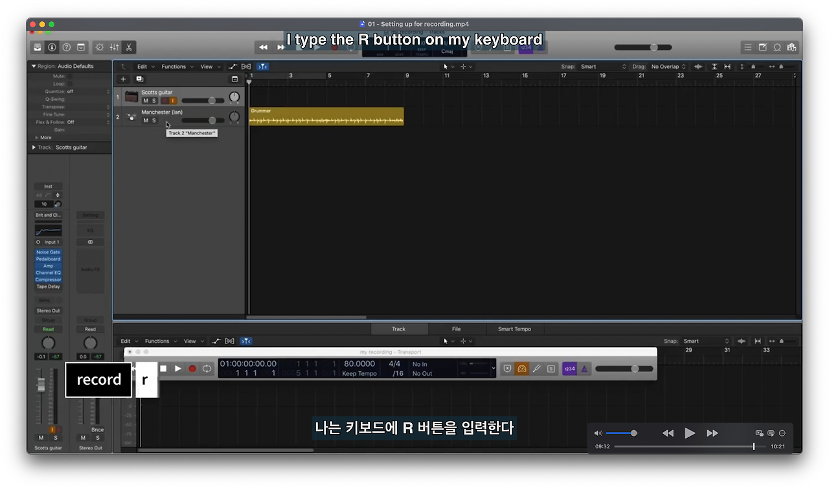Open the Mixer sliders icon
Screen dimensions: 829x489
tap(114, 47)
